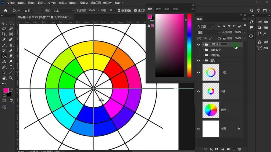The image size is (271, 152).
Task: Open the 通道 panel
Action: tap(263, 42)
